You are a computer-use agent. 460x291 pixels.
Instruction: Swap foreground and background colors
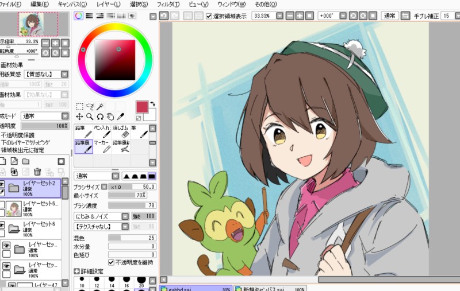[152, 104]
